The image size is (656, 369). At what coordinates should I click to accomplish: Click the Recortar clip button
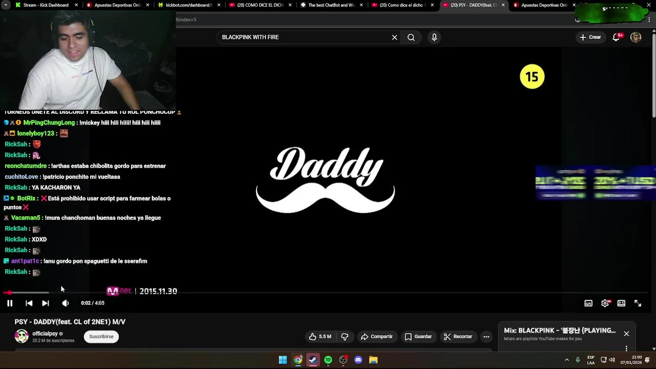point(458,337)
